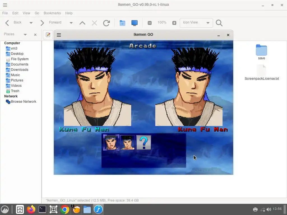Open the Bookmarks menu

coord(52,13)
